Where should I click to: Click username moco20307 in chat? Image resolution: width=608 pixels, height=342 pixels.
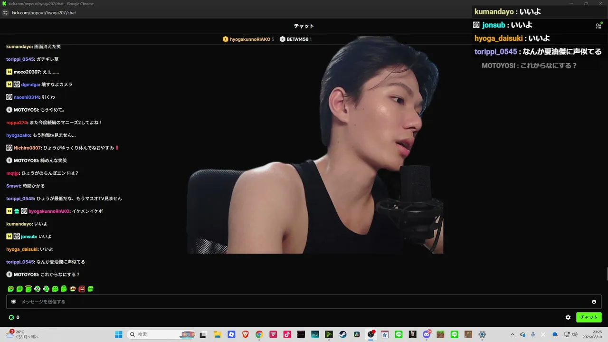pos(28,72)
